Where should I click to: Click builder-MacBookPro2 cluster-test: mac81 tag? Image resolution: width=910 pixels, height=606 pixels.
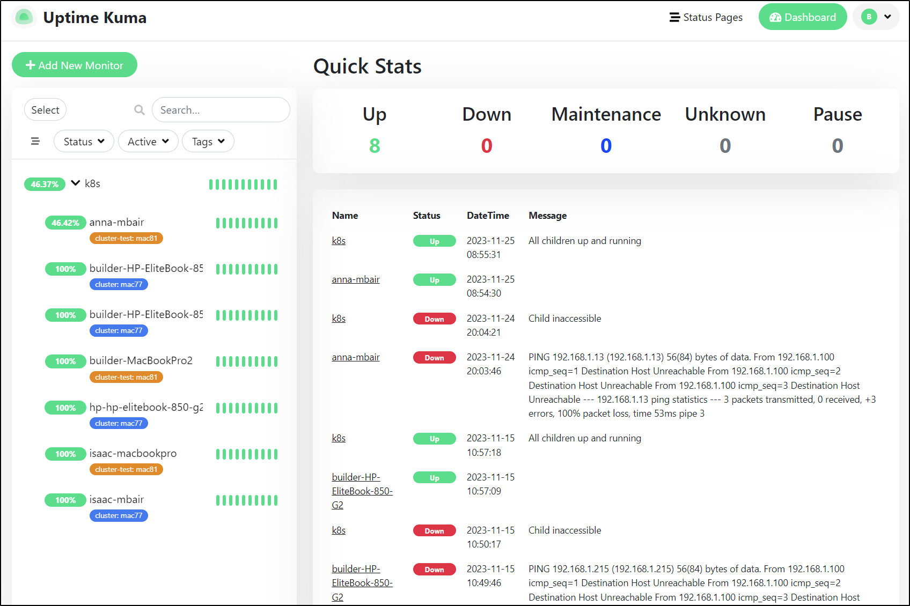coord(126,377)
